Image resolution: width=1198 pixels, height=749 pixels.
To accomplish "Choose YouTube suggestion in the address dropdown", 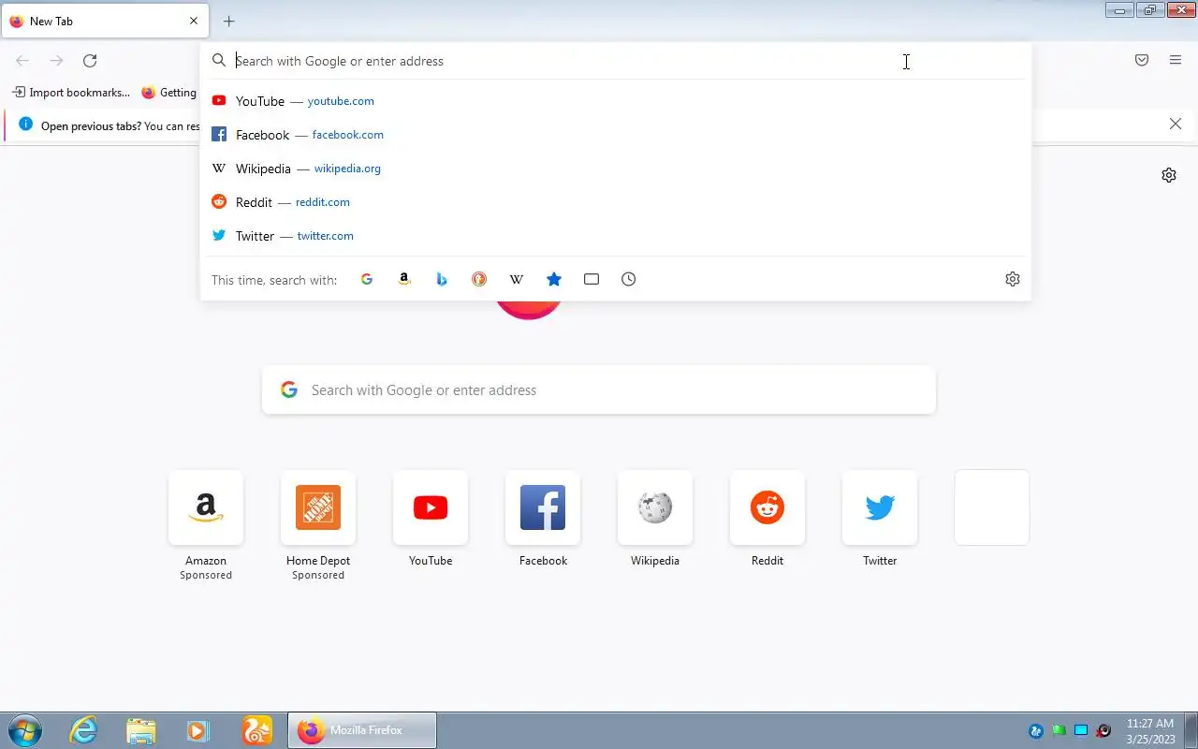I will tap(616, 101).
